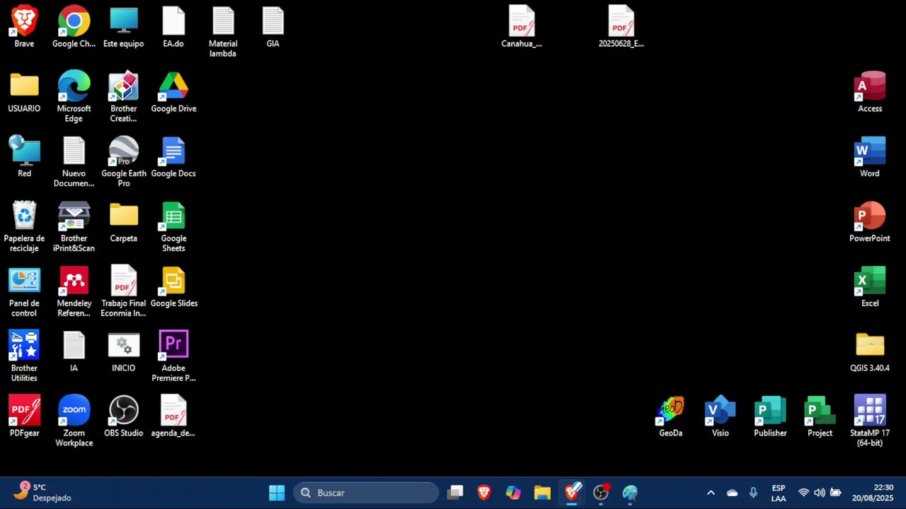Select the agenda_de PDF file

pyautogui.click(x=173, y=416)
